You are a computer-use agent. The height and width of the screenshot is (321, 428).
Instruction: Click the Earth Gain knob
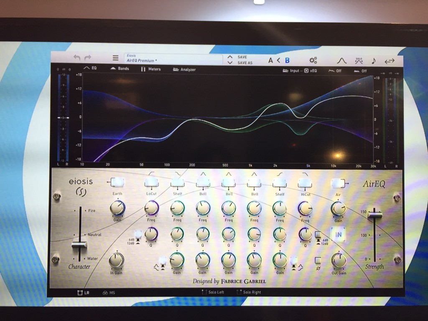(117, 208)
